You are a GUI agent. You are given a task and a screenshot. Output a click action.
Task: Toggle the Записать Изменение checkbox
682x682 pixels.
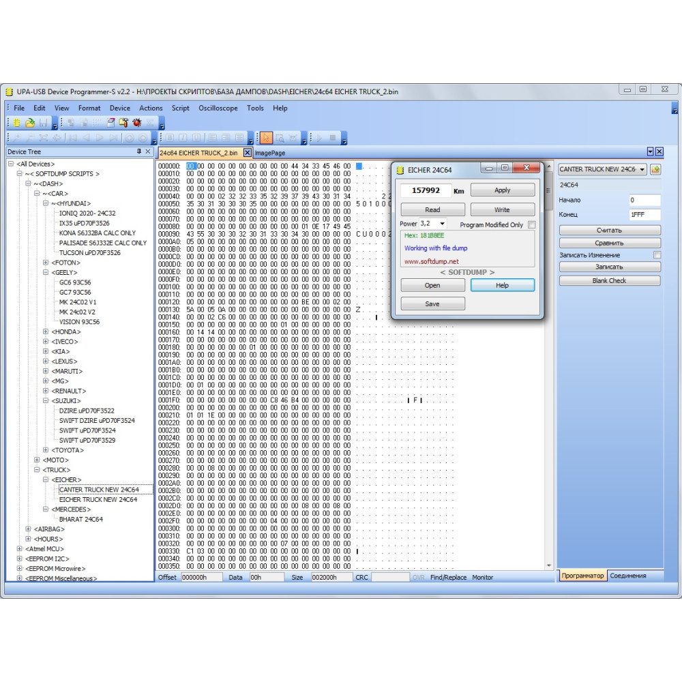(657, 255)
